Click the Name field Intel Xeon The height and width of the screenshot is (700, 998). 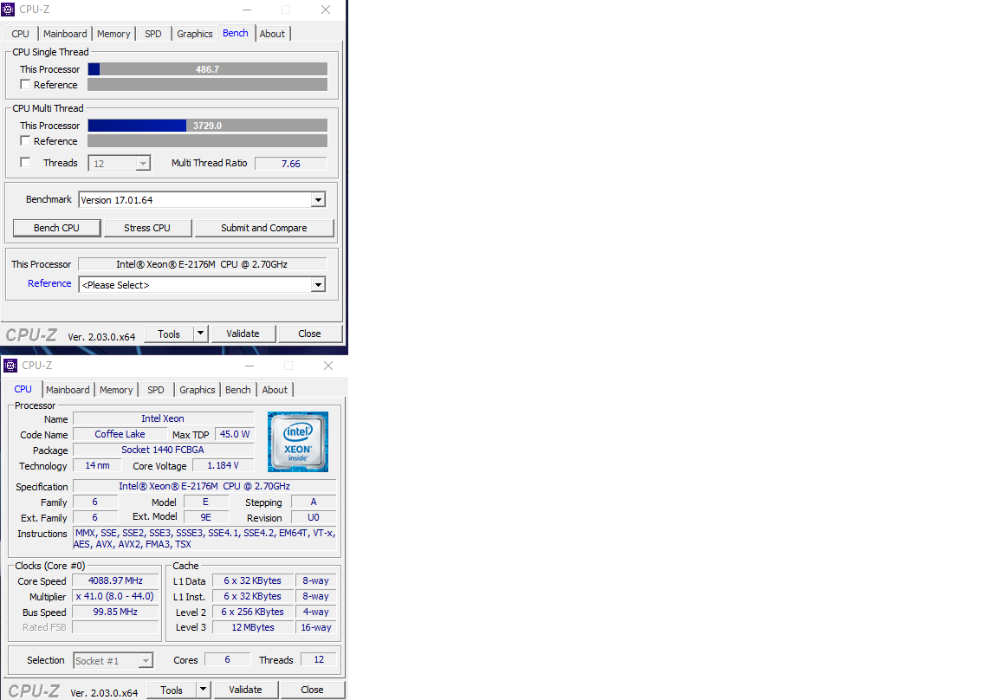[x=164, y=418]
